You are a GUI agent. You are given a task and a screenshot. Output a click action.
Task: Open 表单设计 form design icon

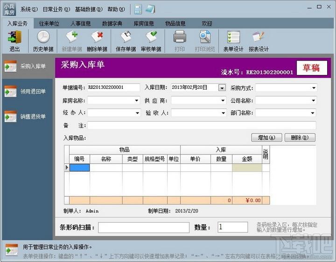point(233,37)
